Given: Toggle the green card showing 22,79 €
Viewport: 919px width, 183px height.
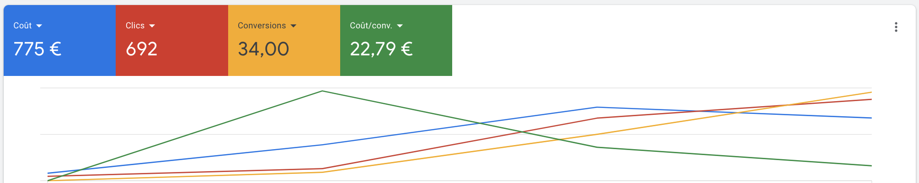Looking at the screenshot, I should pos(396,40).
